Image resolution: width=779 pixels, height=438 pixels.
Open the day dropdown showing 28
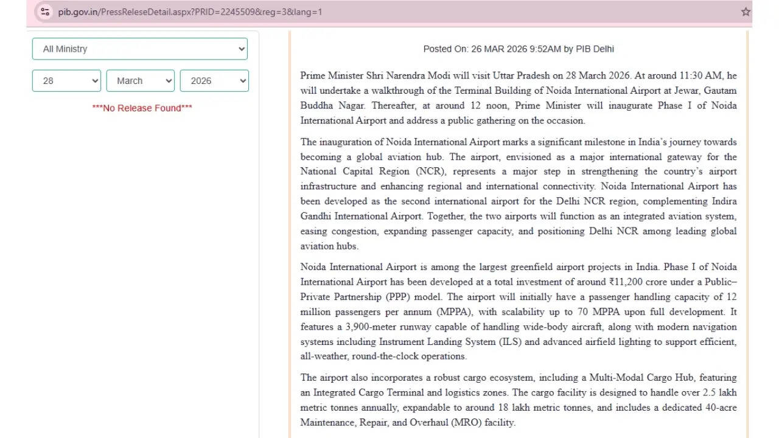66,80
